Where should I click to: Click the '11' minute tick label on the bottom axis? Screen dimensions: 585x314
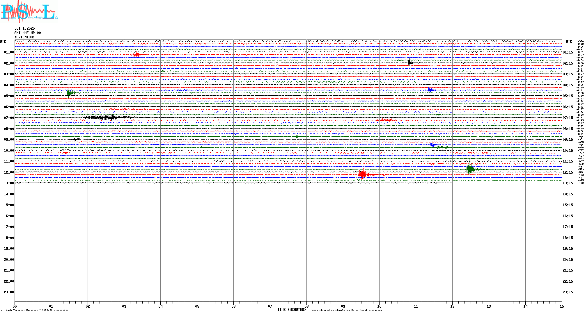tap(416, 306)
